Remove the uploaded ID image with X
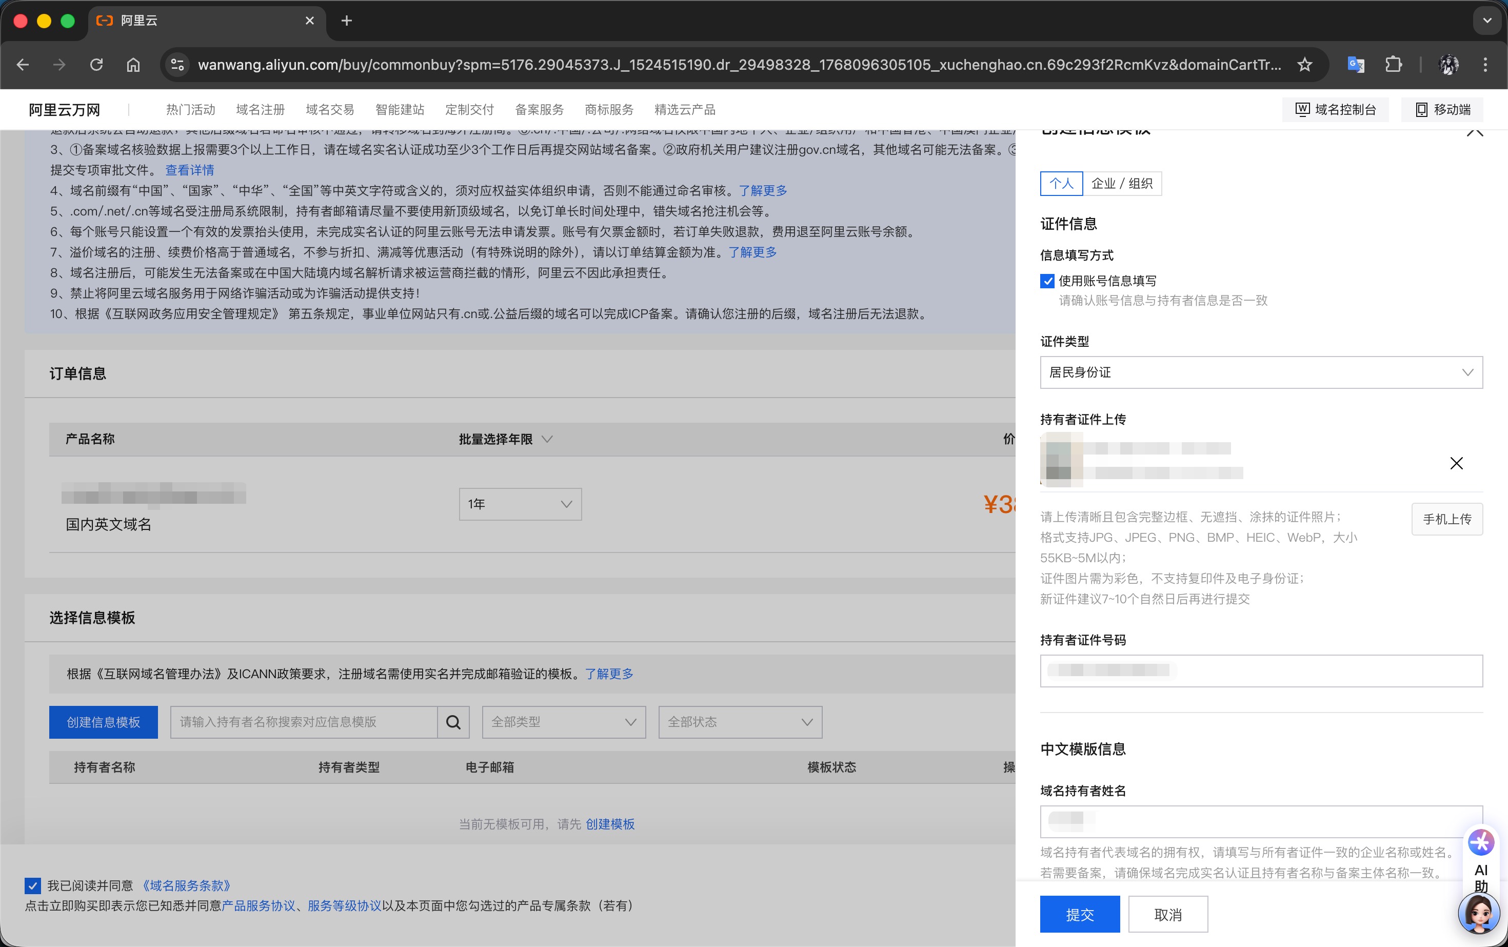The height and width of the screenshot is (947, 1508). 1456,463
